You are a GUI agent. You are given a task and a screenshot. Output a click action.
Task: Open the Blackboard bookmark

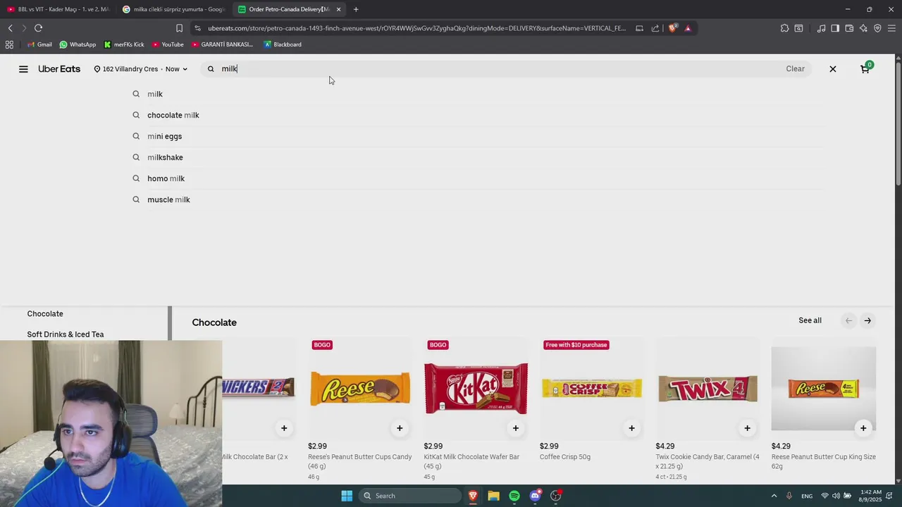283,44
